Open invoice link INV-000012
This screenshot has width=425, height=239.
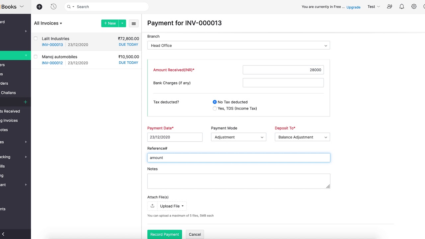coord(52,63)
